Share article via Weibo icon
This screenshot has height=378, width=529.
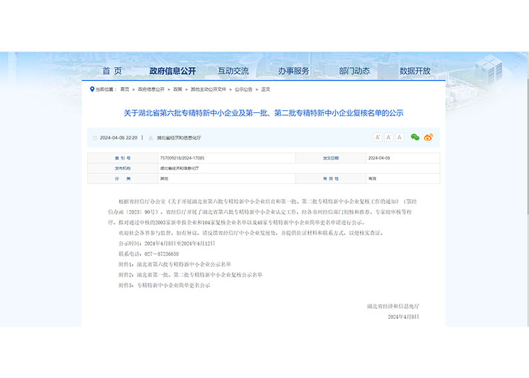[x=428, y=138]
